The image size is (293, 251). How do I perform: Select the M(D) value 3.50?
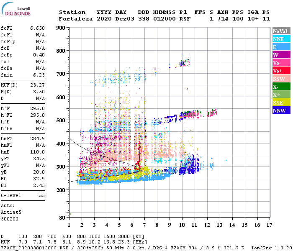click(39, 92)
